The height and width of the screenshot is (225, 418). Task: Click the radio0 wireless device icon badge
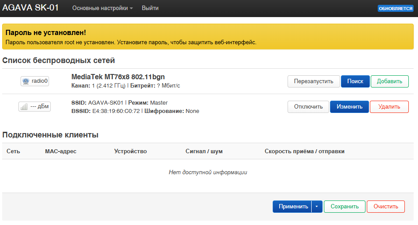pos(35,81)
